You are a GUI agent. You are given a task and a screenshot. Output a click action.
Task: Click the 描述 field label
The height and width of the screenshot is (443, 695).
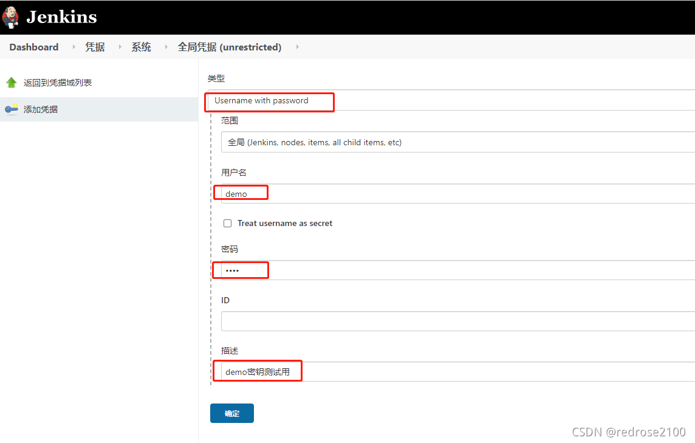pos(230,351)
